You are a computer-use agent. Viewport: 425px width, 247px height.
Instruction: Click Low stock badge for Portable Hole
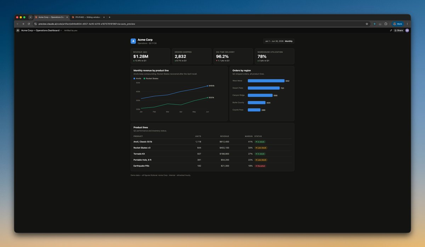click(261, 160)
